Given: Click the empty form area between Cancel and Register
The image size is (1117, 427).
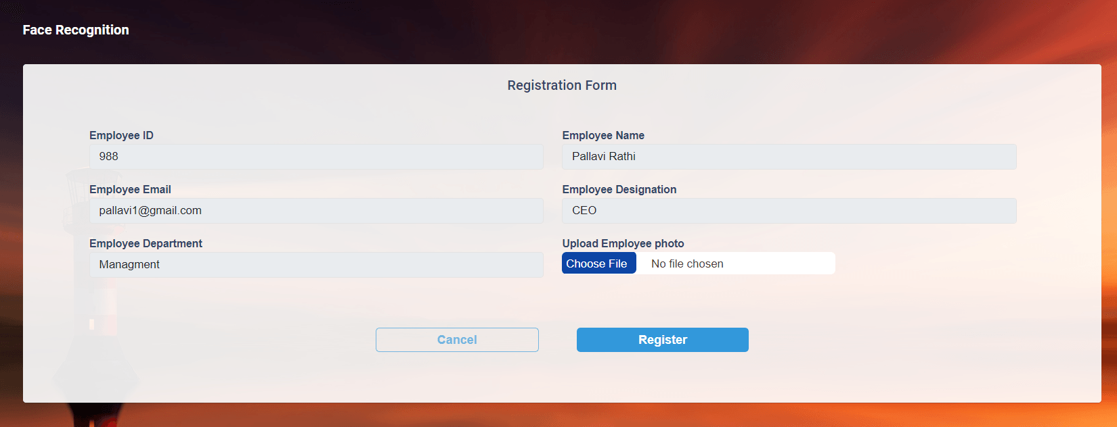Looking at the screenshot, I should [558, 340].
